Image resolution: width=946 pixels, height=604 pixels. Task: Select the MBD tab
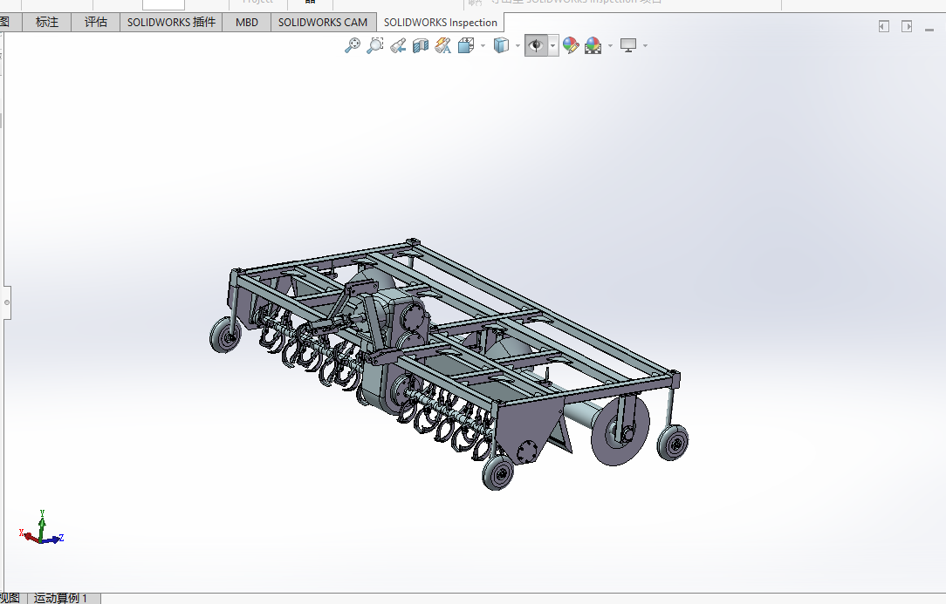click(x=247, y=23)
